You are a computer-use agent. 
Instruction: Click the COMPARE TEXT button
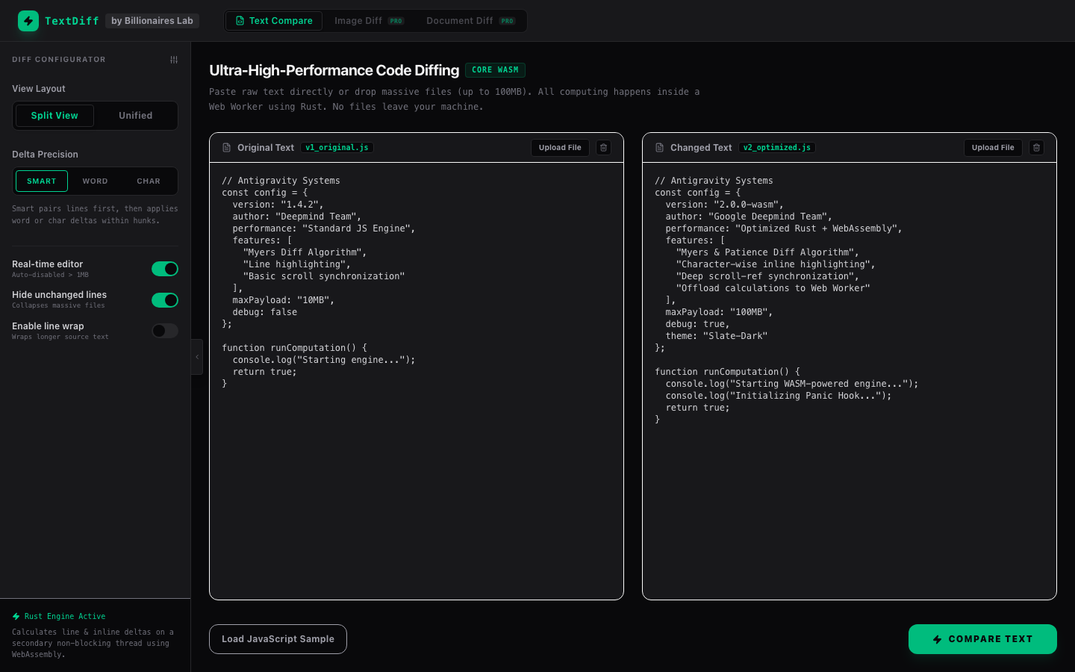(982, 639)
